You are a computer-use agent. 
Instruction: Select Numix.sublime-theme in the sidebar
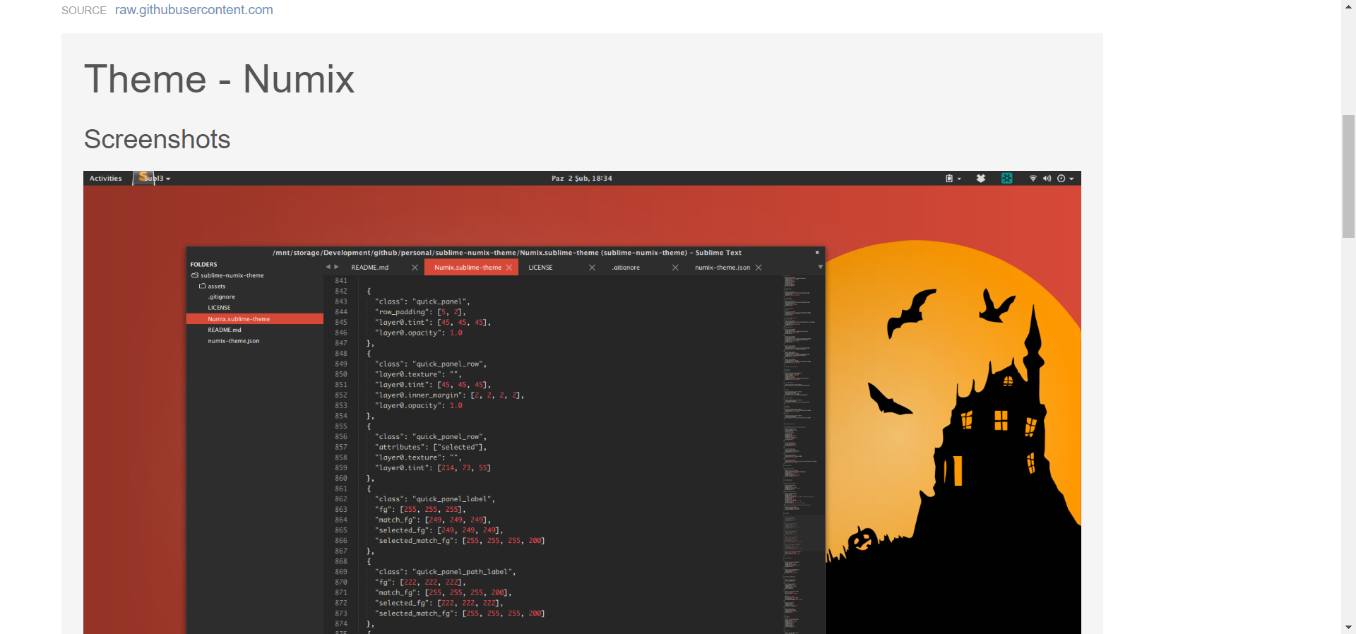pos(255,319)
